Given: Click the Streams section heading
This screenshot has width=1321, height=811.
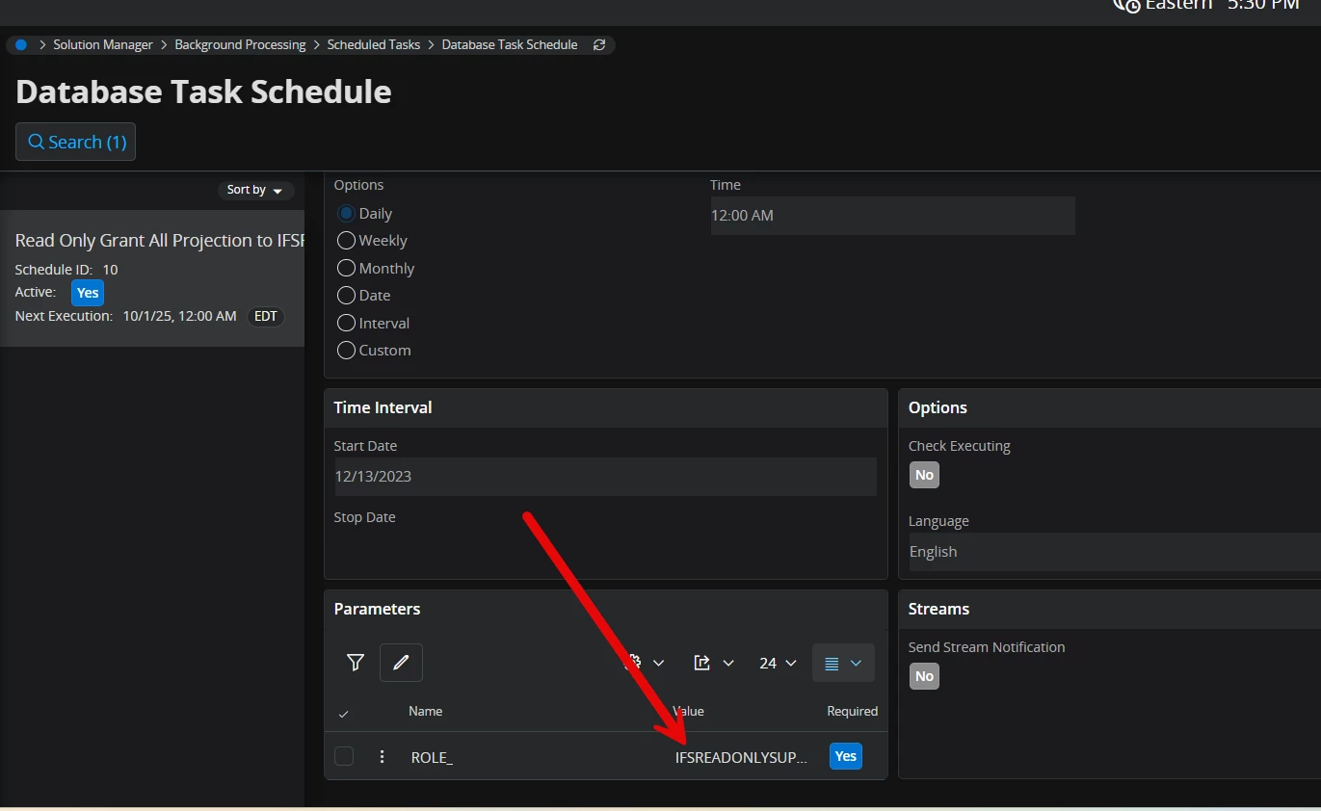Looking at the screenshot, I should 938,609.
